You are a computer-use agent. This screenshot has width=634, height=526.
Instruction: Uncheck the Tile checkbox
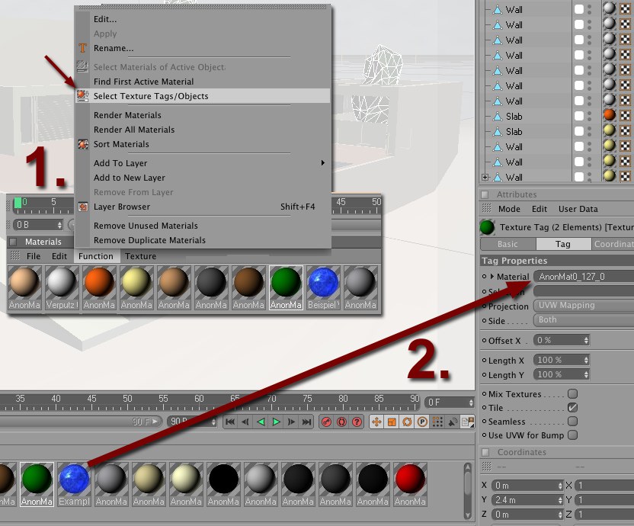click(572, 408)
